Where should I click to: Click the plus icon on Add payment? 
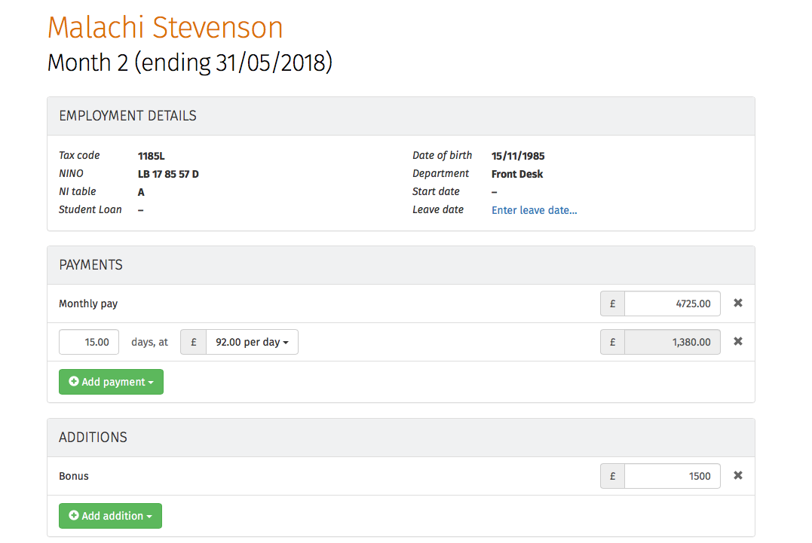pos(74,382)
